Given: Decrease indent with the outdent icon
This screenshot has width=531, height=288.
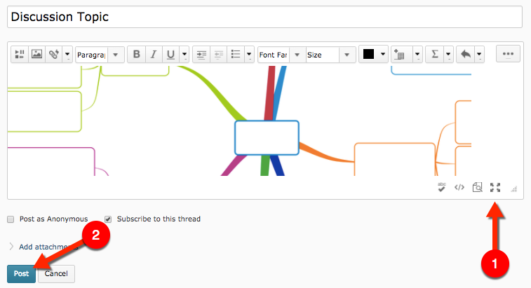Looking at the screenshot, I should (x=219, y=54).
